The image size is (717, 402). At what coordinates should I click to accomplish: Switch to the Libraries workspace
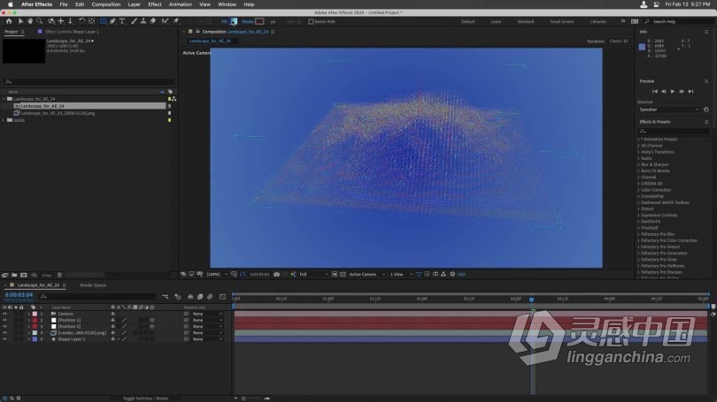coord(597,21)
